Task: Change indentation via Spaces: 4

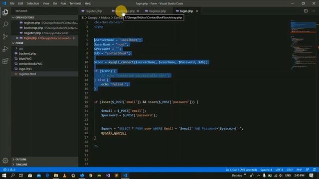Action: pyautogui.click(x=266, y=170)
